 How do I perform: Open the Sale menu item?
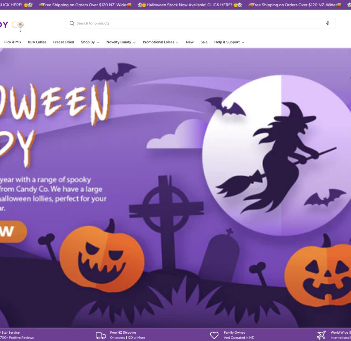204,42
